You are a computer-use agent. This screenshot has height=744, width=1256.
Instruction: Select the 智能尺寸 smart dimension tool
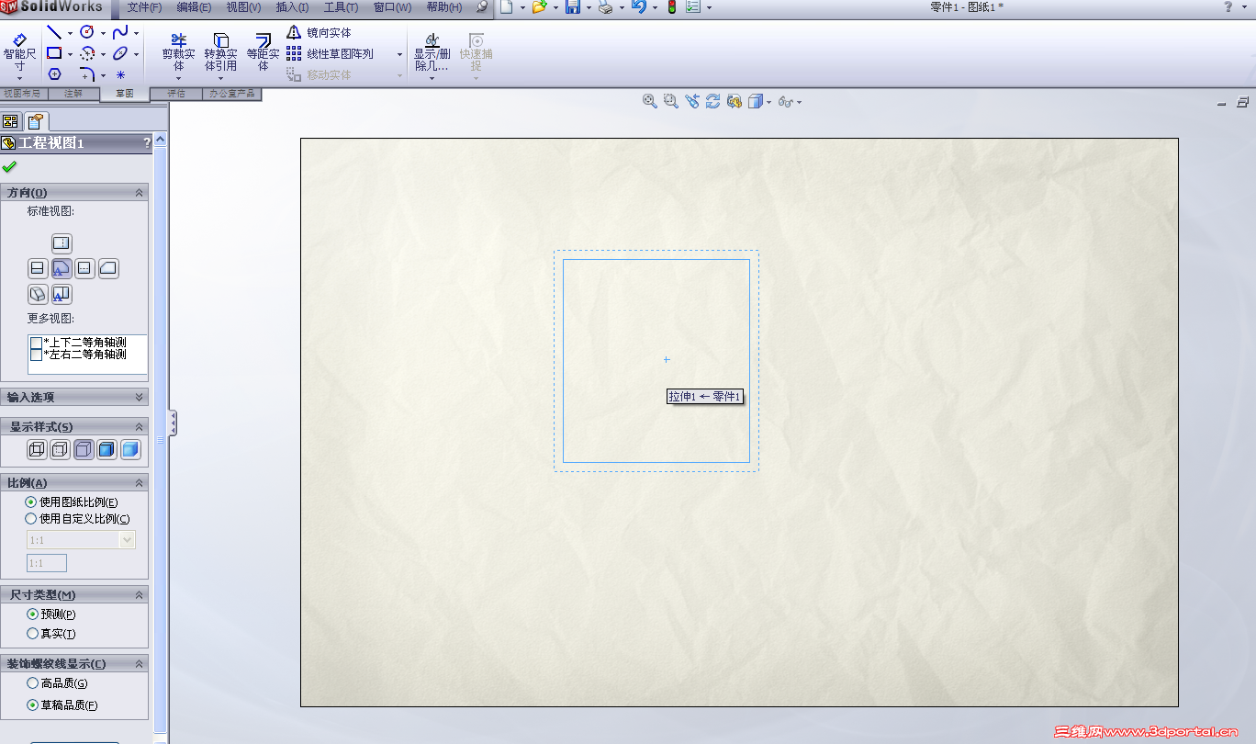point(19,53)
